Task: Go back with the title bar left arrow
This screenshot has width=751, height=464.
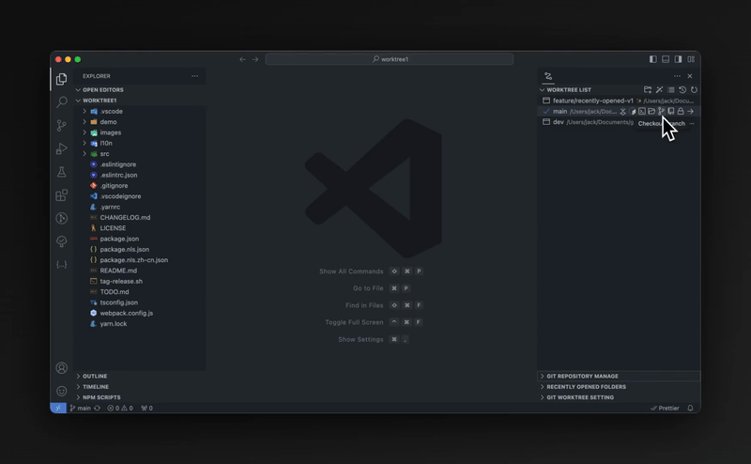Action: [242, 59]
